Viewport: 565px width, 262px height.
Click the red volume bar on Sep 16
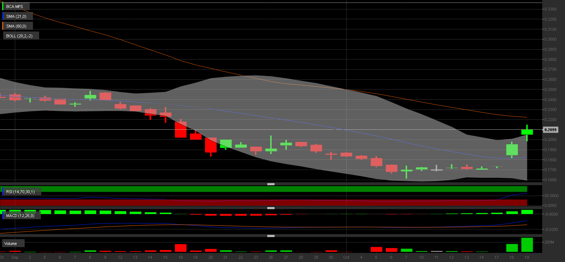[181, 248]
